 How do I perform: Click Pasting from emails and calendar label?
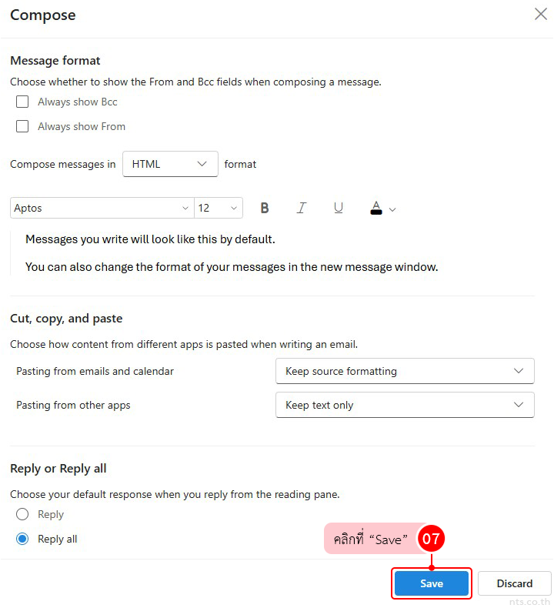(x=95, y=371)
